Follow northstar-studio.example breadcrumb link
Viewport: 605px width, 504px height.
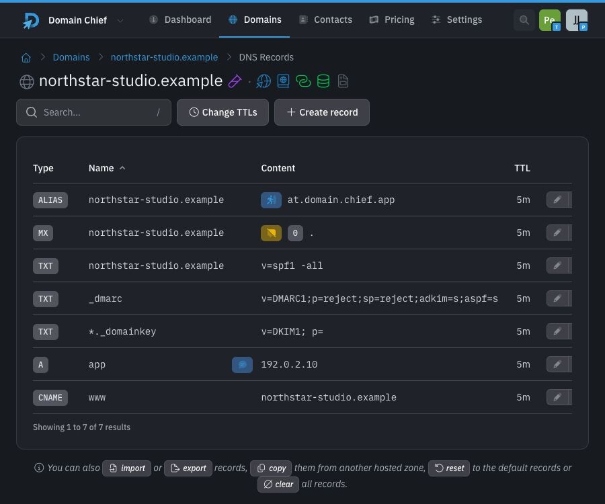point(164,57)
